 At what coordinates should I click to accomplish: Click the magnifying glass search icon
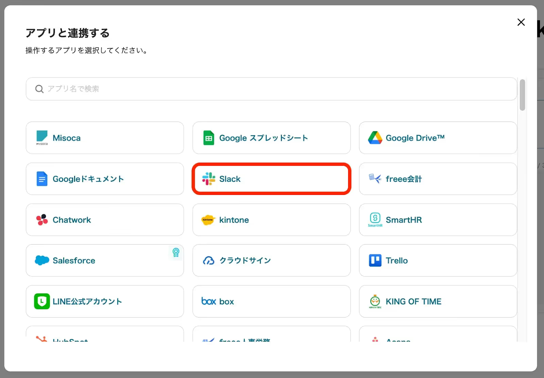pyautogui.click(x=39, y=89)
